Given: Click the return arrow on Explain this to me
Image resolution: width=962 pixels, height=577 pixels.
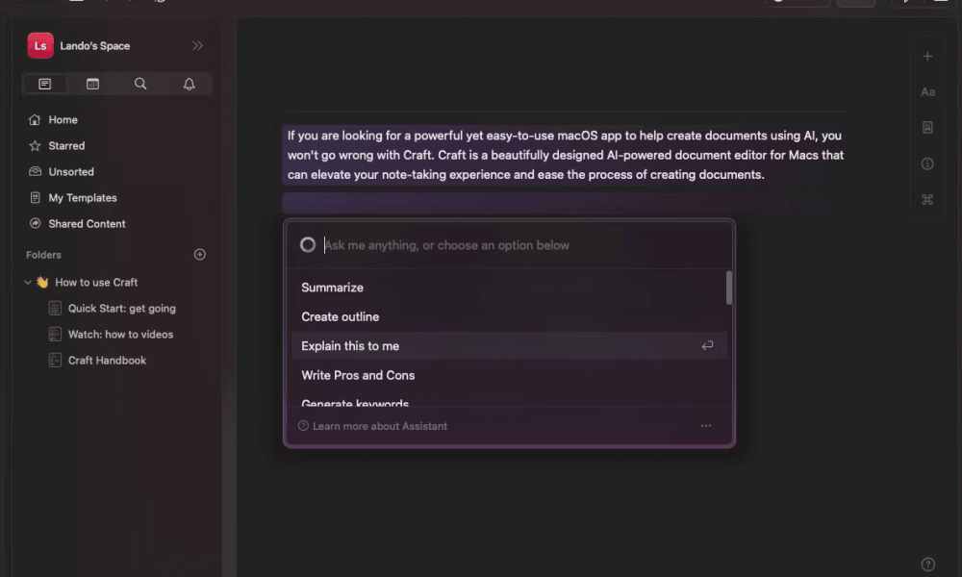Looking at the screenshot, I should [x=707, y=346].
